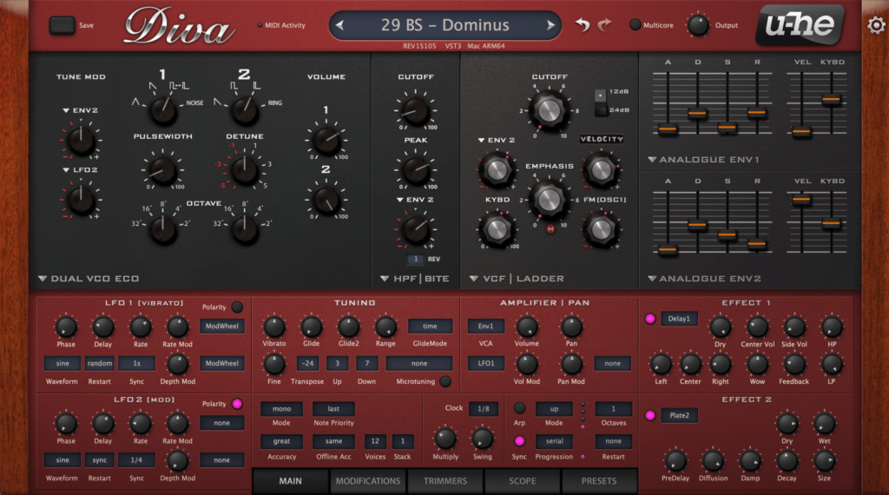
Task: Click the Emphasis knob
Action: tap(549, 199)
